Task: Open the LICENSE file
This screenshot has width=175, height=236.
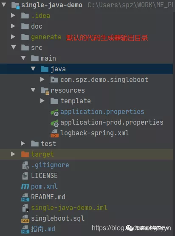Action: click(x=44, y=176)
